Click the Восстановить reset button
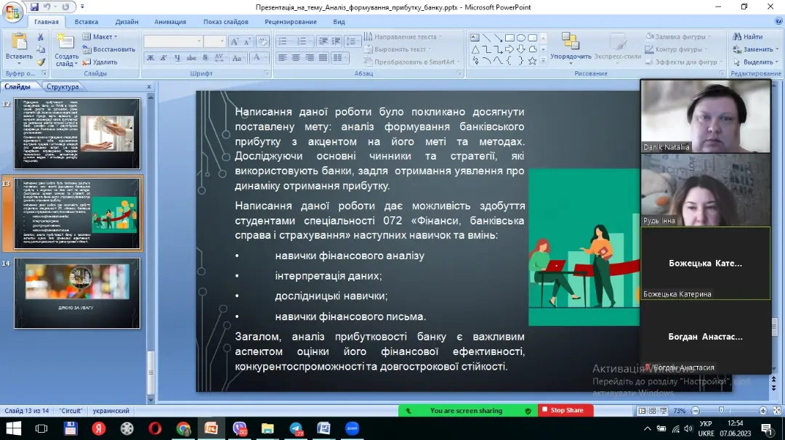The height and width of the screenshot is (440, 785). [109, 49]
